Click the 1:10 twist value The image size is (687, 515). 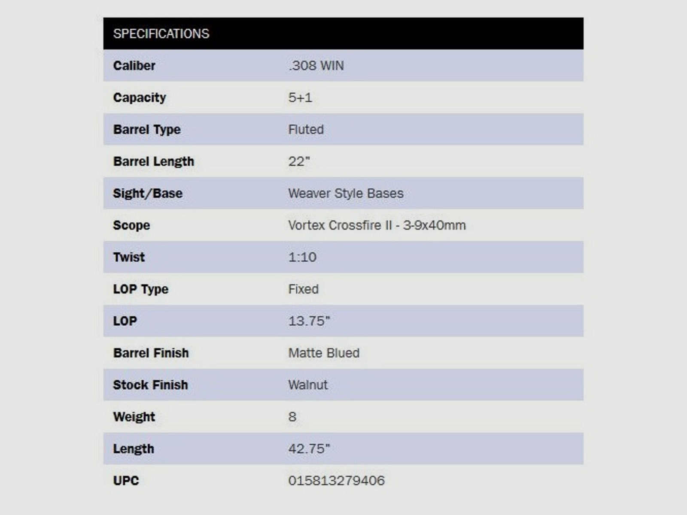(x=302, y=257)
